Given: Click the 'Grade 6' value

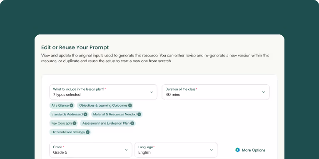Looking at the screenshot, I should click(60, 152).
